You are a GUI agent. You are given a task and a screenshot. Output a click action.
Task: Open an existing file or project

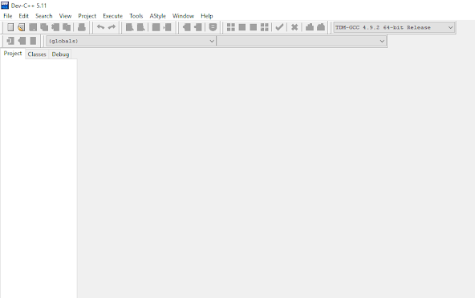pyautogui.click(x=21, y=27)
